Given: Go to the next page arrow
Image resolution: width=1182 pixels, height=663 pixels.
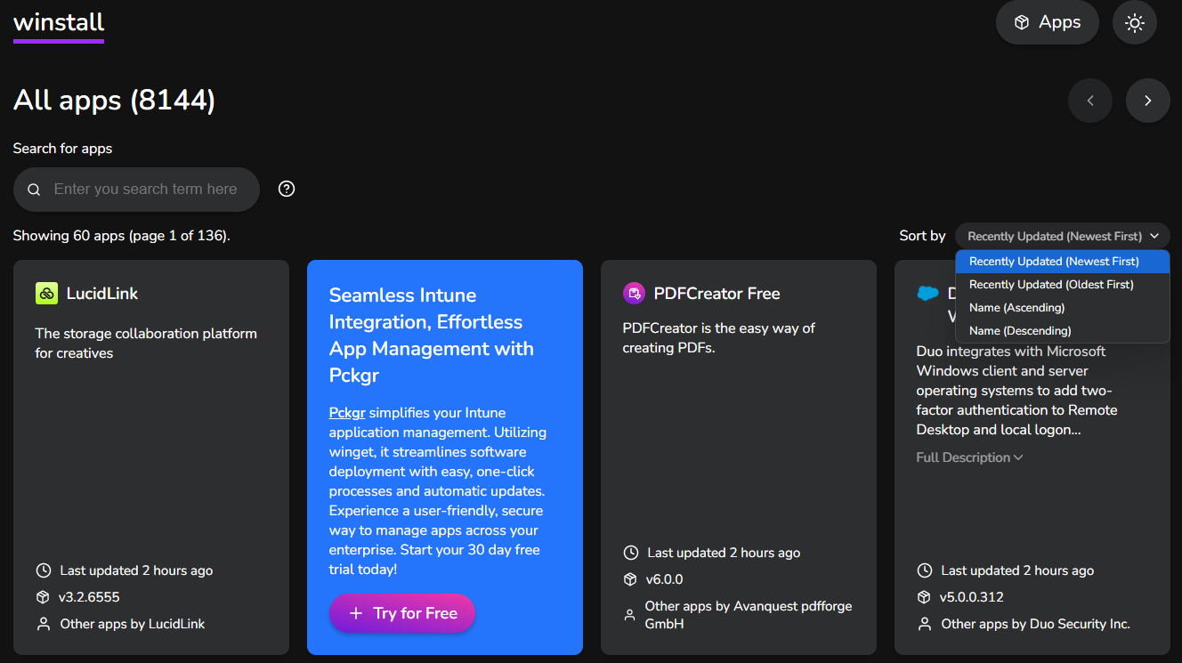Looking at the screenshot, I should tap(1148, 101).
